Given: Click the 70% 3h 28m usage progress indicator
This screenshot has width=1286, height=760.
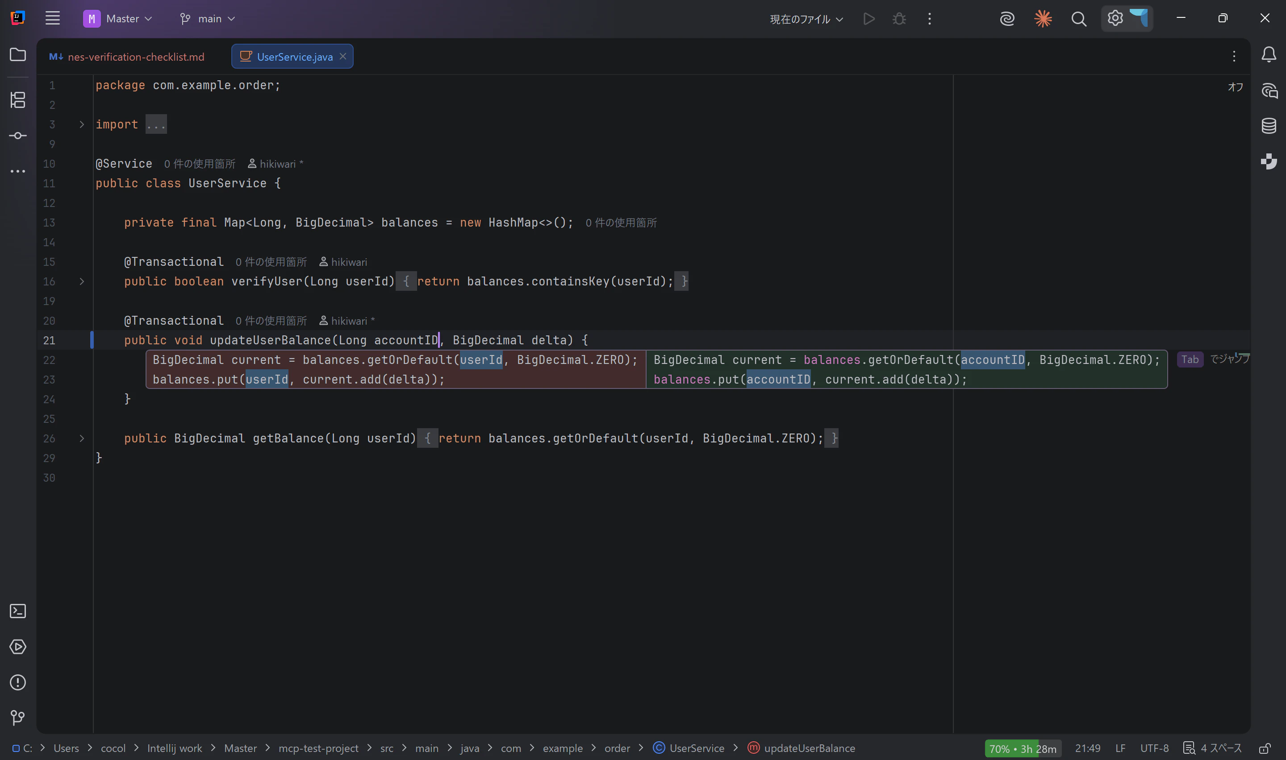Looking at the screenshot, I should 1023,749.
